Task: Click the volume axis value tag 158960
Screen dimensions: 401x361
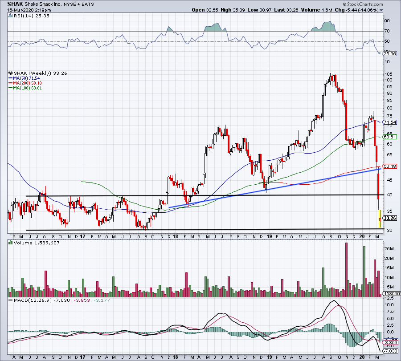Action: click(391, 293)
